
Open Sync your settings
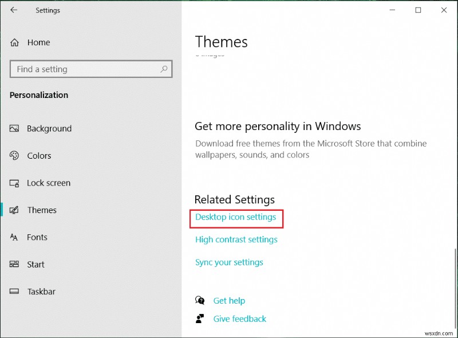tap(229, 262)
